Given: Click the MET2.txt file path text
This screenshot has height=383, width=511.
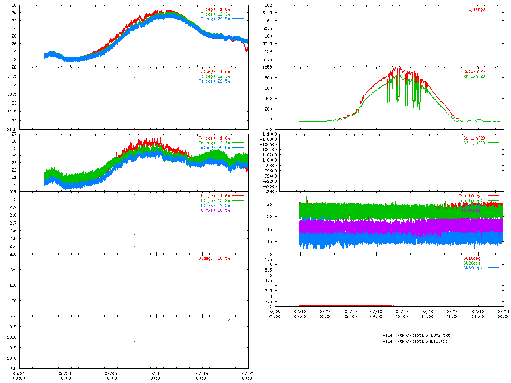Looking at the screenshot, I should pos(415,341).
